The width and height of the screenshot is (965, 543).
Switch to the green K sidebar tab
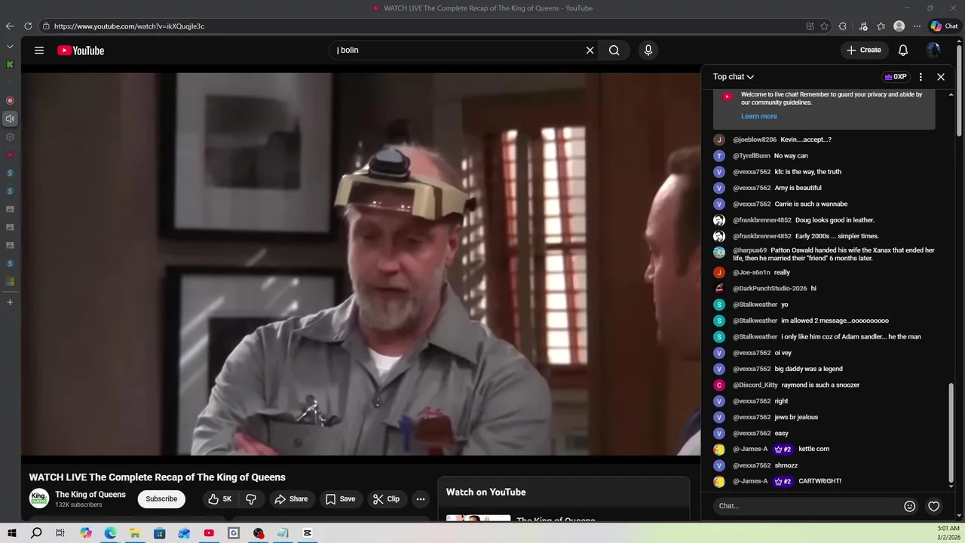[10, 65]
